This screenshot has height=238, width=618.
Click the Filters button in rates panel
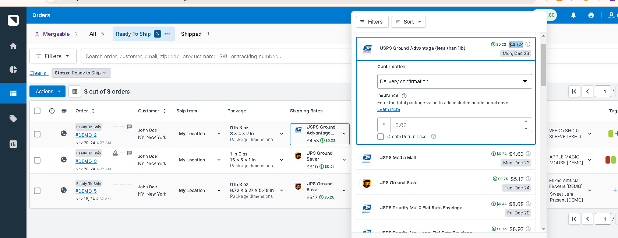[x=372, y=22]
